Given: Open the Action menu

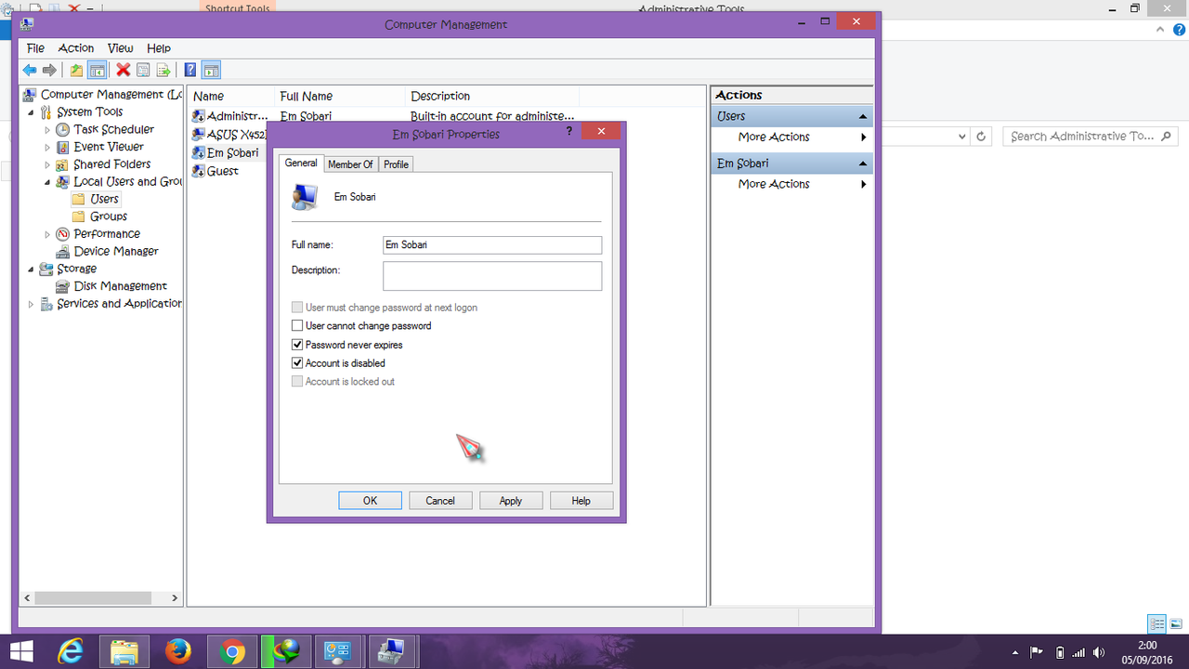Looking at the screenshot, I should pos(76,48).
